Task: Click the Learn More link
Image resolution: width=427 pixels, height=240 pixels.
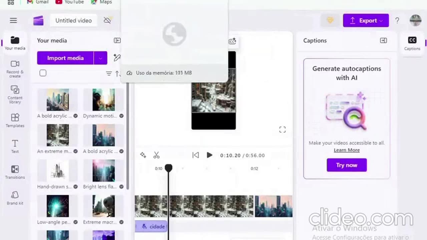Action: 347,150
